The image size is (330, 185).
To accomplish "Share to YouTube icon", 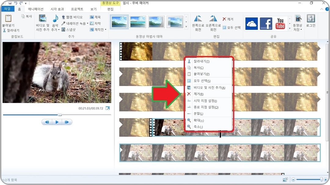I will [x=280, y=23].
